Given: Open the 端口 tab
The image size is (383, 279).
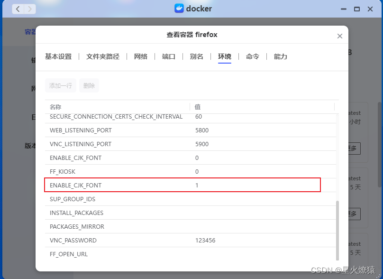Looking at the screenshot, I should coord(169,56).
